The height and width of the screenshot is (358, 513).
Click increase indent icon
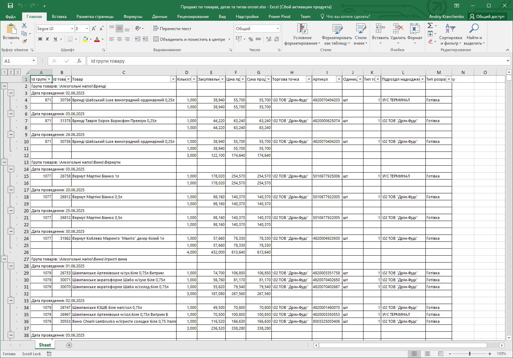(145, 39)
